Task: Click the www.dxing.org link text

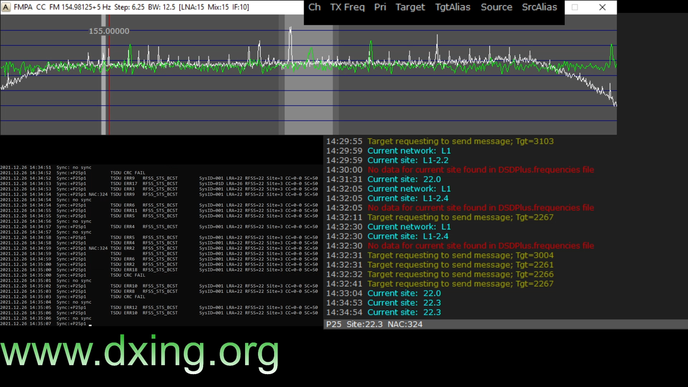Action: pyautogui.click(x=139, y=352)
